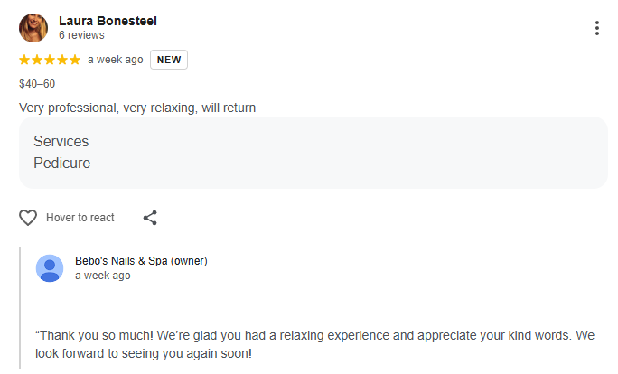Viewport: 618px width, 374px height.
Task: Open the three-dot review options menu
Action: [x=597, y=28]
